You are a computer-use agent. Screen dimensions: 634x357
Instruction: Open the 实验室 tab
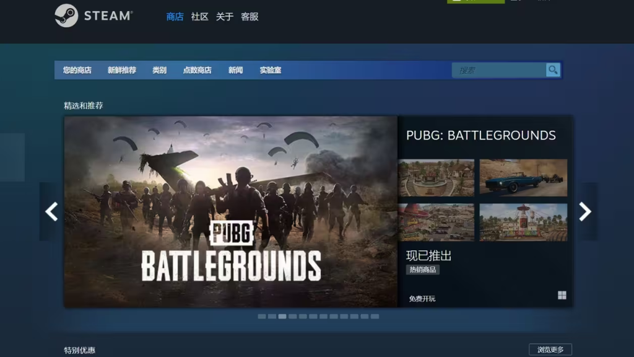click(x=271, y=70)
